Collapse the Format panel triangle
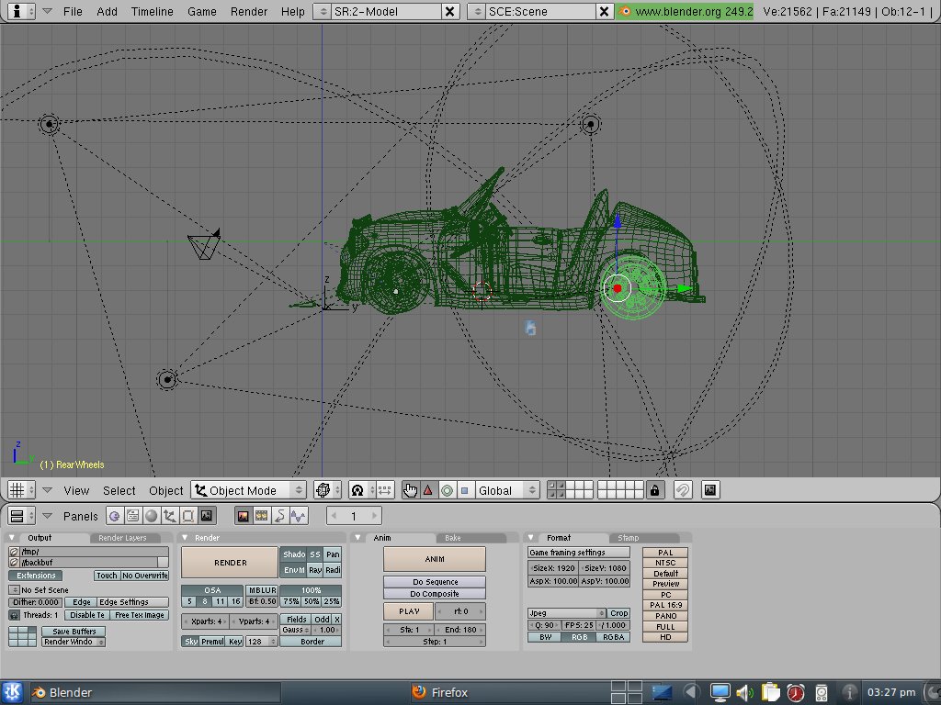Screen dimensions: 941x705 tap(530, 538)
